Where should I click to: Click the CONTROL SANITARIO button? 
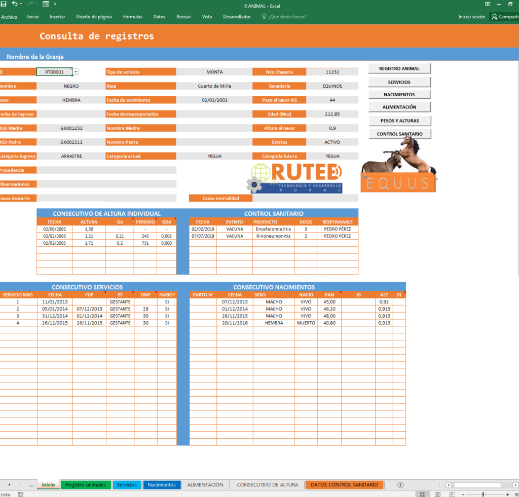click(399, 134)
